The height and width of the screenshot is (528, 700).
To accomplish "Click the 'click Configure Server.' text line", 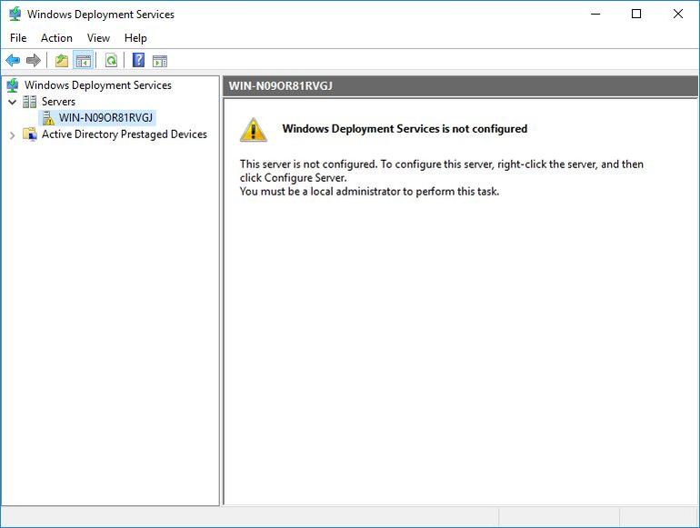I will (293, 177).
